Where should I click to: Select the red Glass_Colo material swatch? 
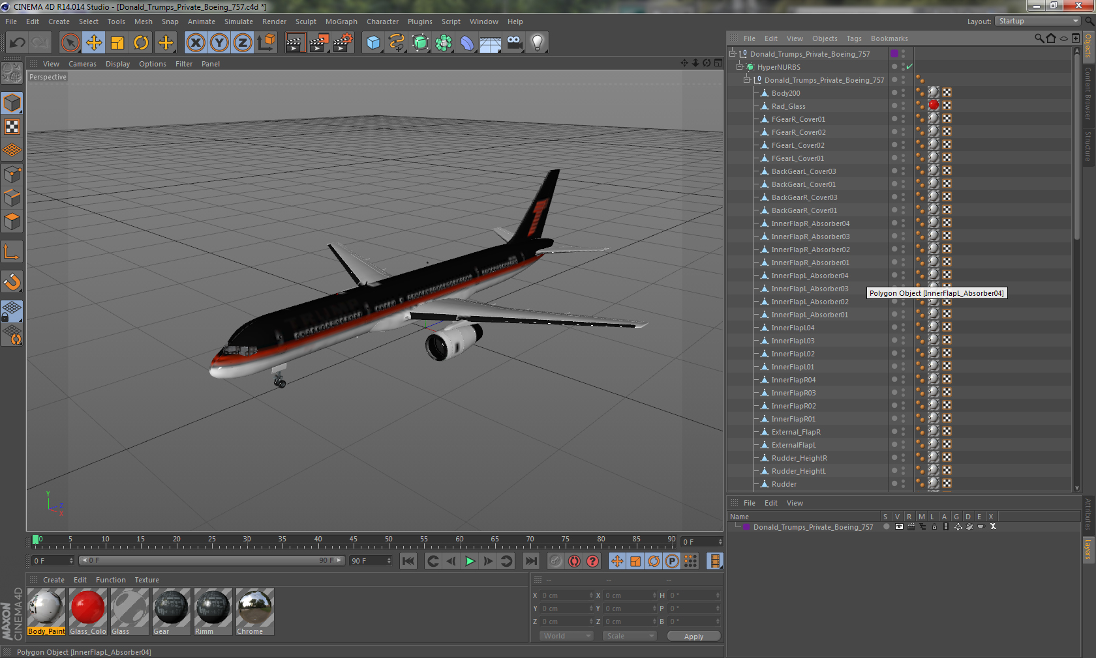(x=88, y=612)
